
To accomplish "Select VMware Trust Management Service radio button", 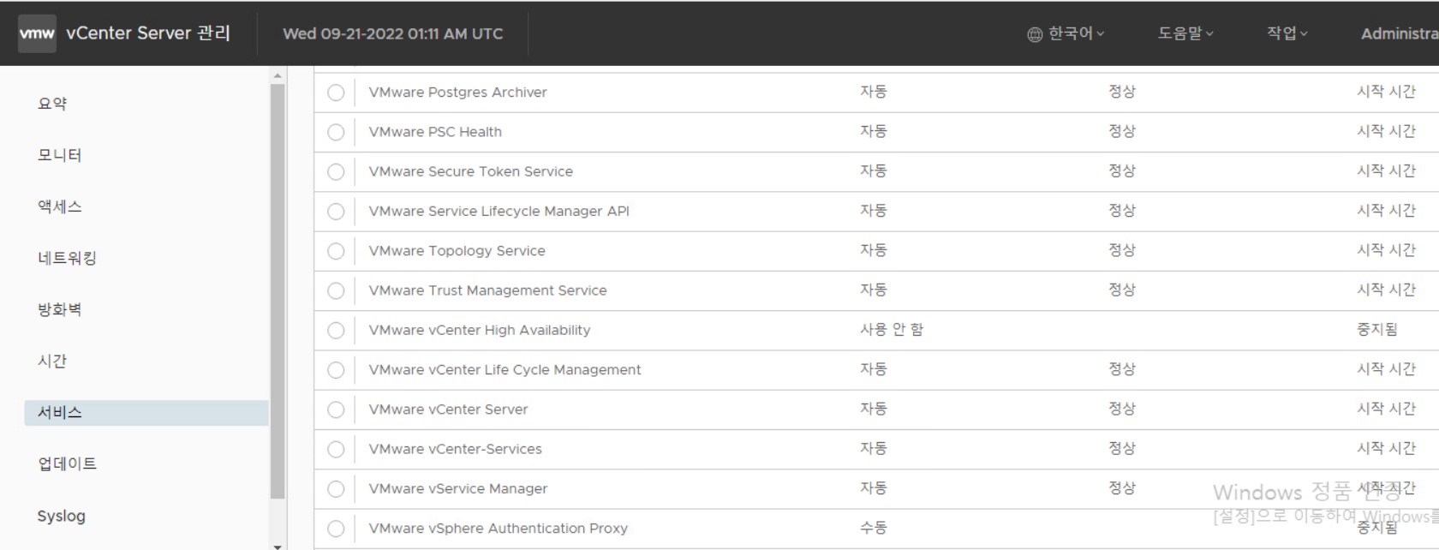I will (x=336, y=290).
